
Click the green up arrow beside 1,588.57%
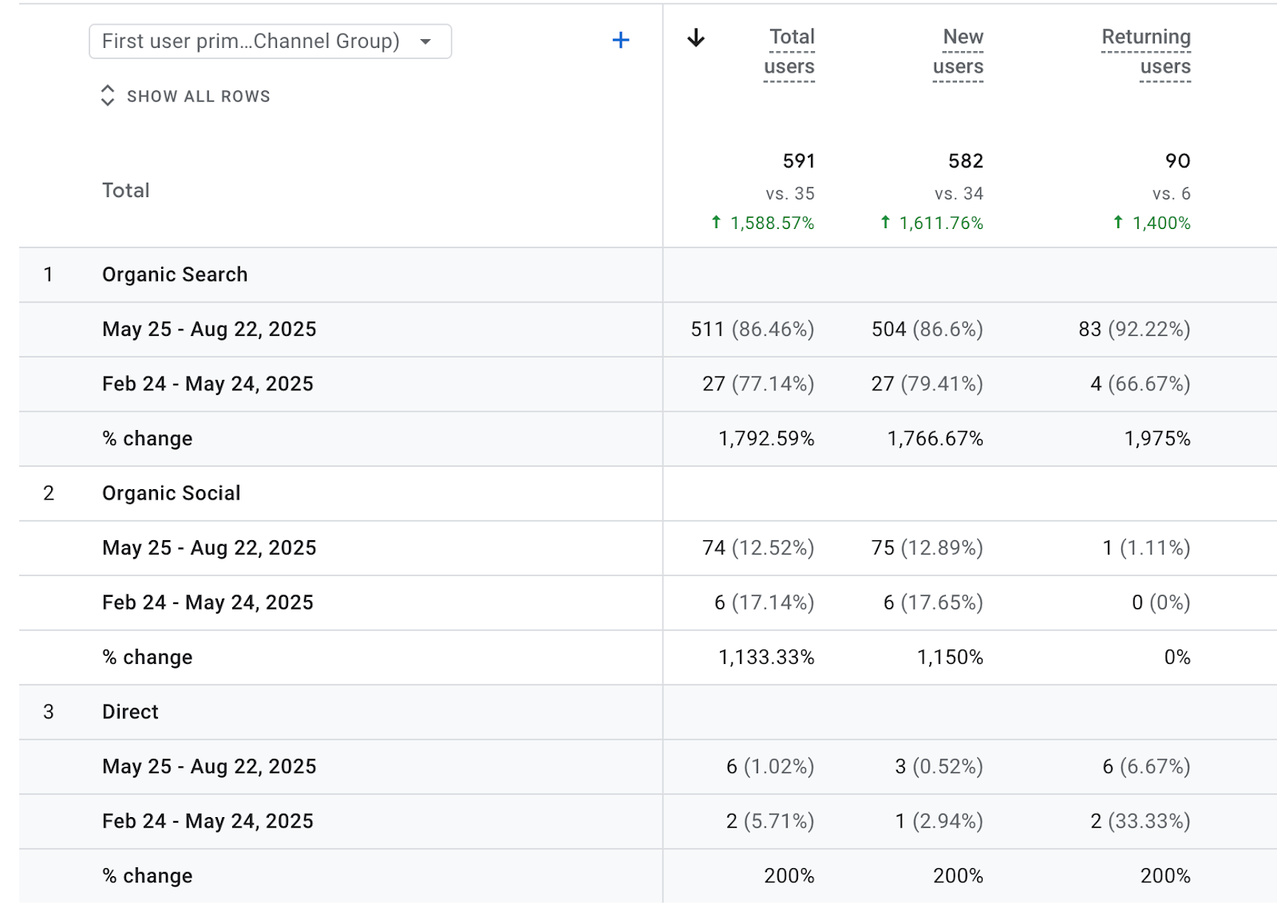coord(716,223)
